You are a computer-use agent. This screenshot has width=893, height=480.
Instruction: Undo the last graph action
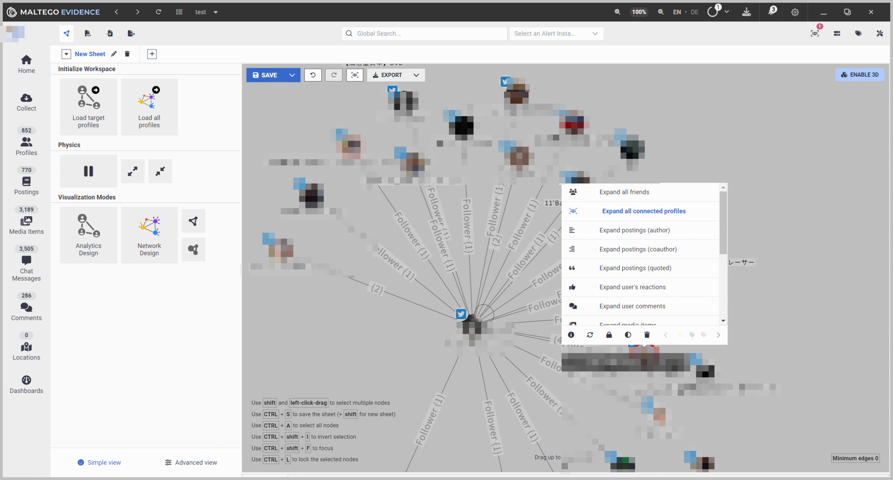click(x=313, y=75)
